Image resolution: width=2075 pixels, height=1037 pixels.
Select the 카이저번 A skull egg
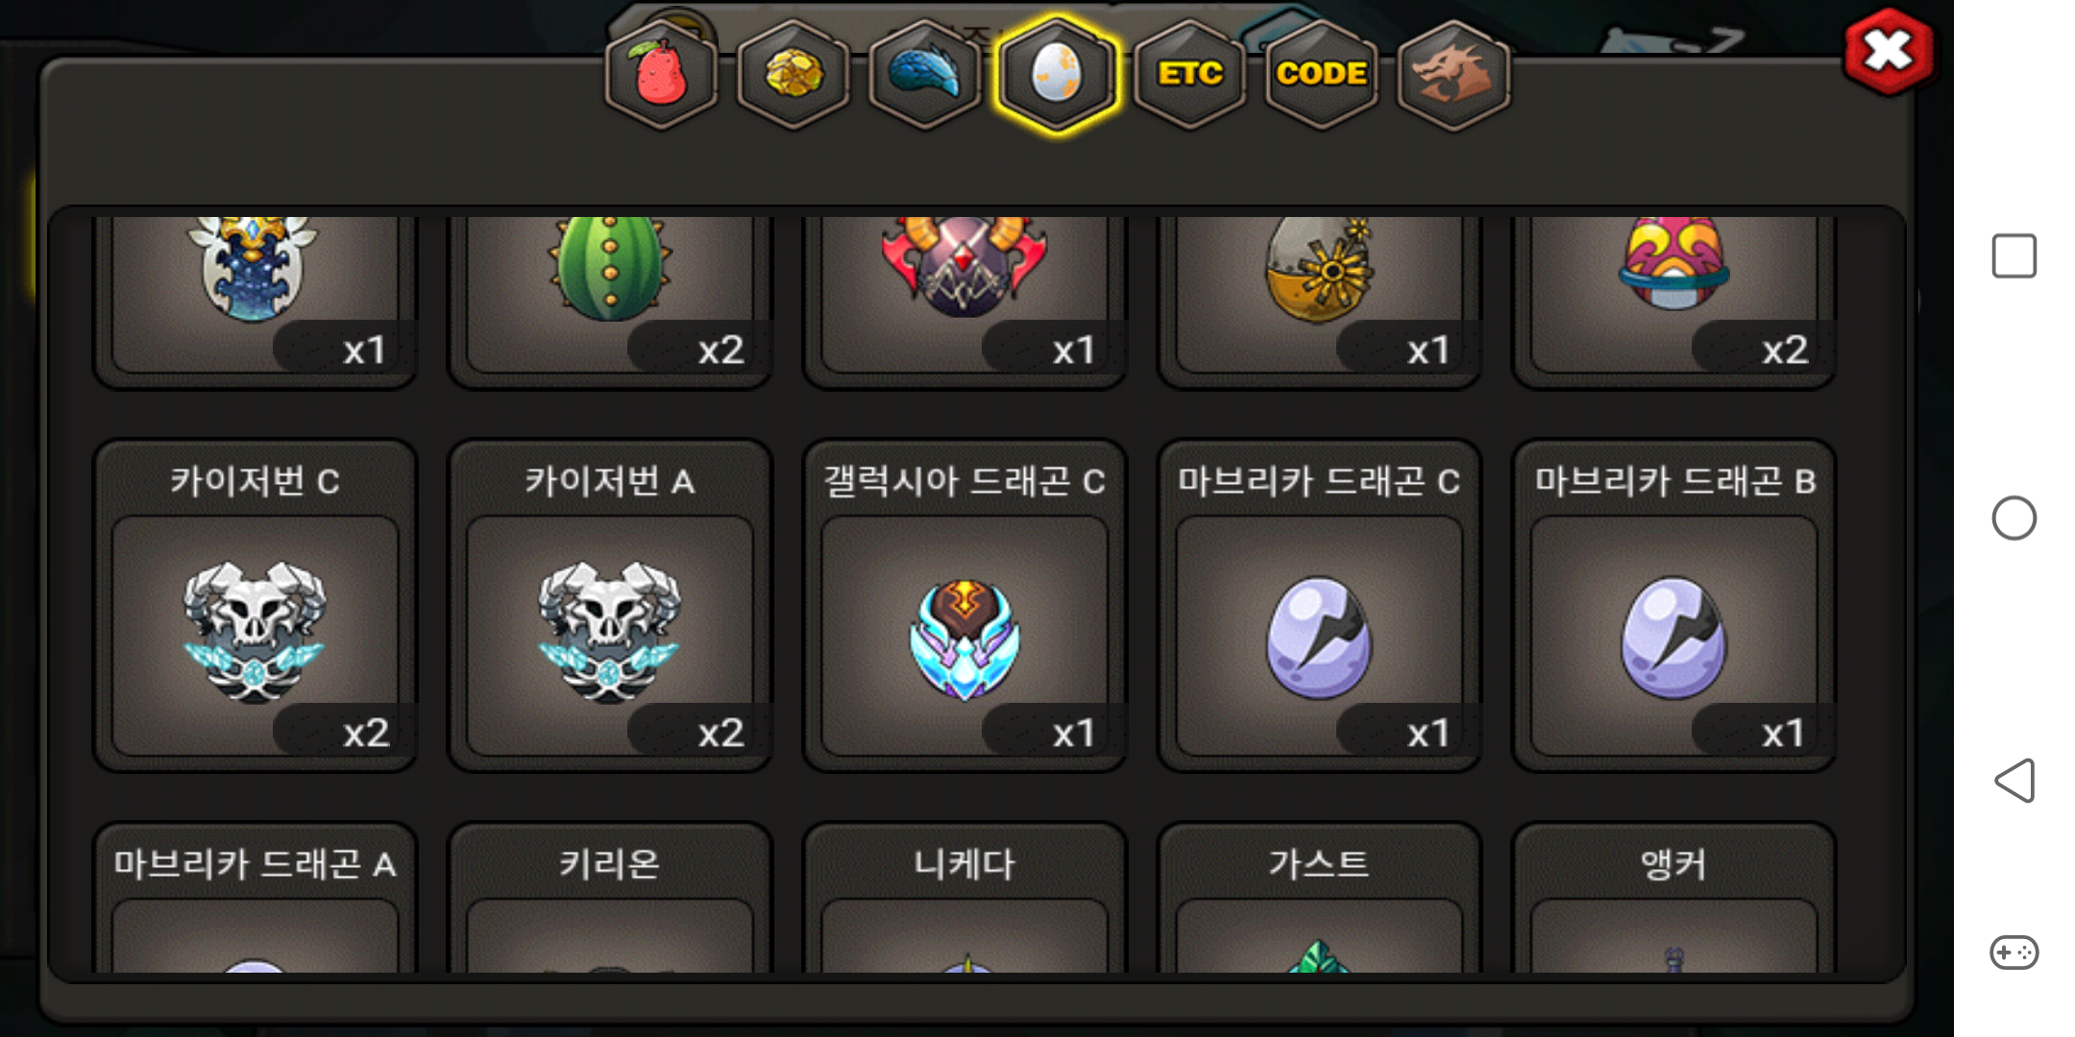[x=609, y=605]
